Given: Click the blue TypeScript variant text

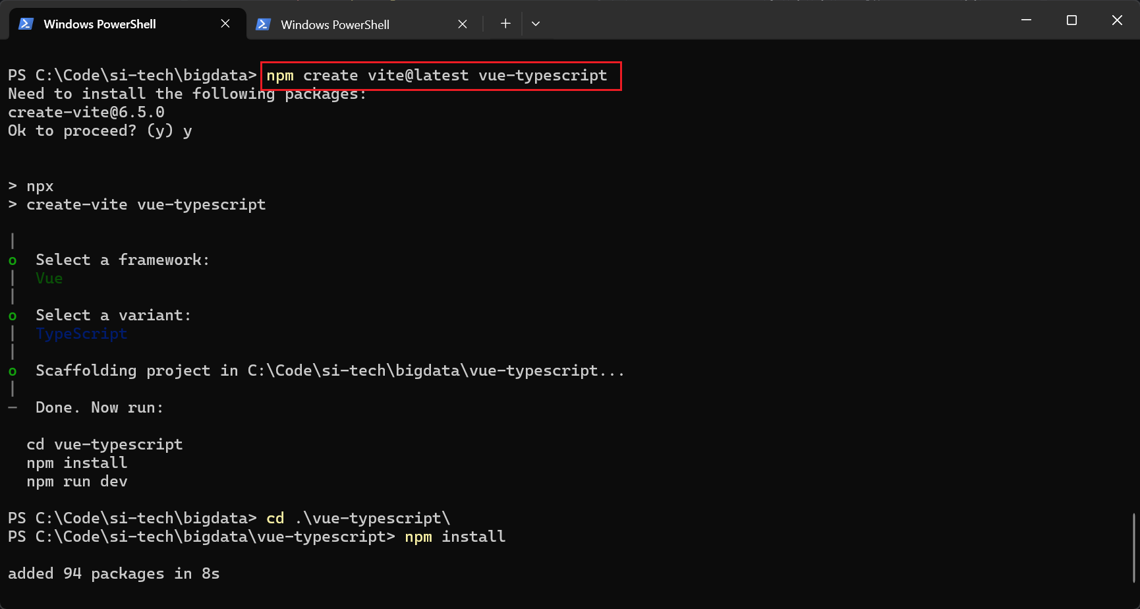Looking at the screenshot, I should [x=81, y=333].
